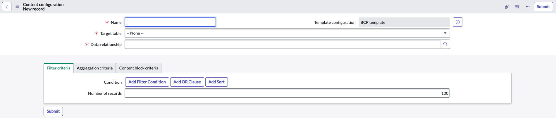Click the Data relationship lookup search icon

(445, 44)
